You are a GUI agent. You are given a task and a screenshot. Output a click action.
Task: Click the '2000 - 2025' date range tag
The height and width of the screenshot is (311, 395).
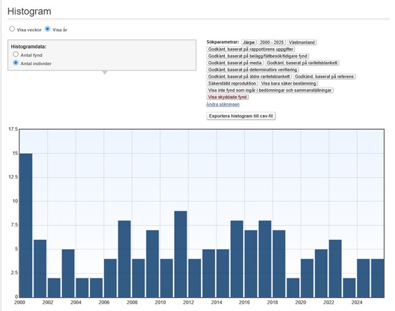click(x=272, y=42)
